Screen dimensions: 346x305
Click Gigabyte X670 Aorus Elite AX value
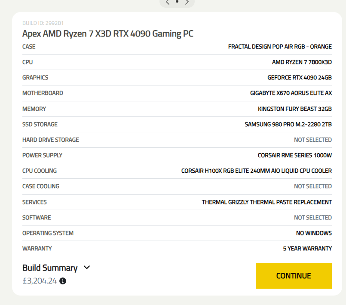(291, 93)
